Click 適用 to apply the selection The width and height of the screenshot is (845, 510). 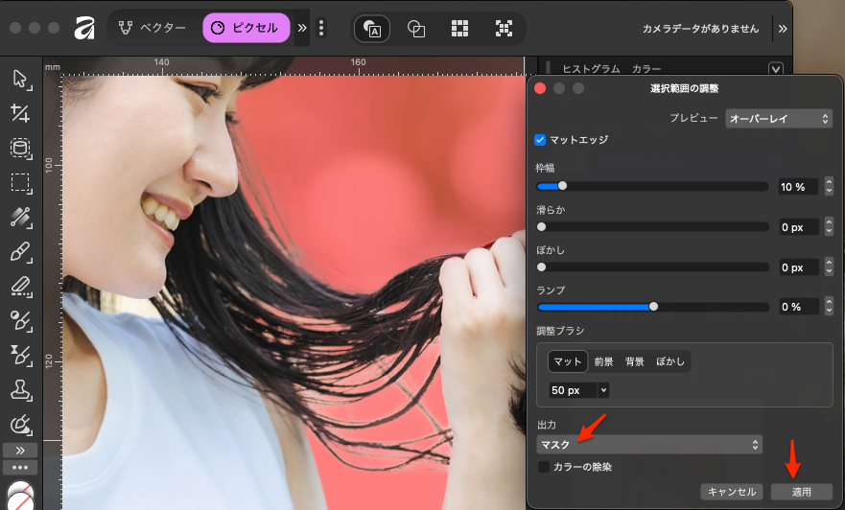point(801,492)
